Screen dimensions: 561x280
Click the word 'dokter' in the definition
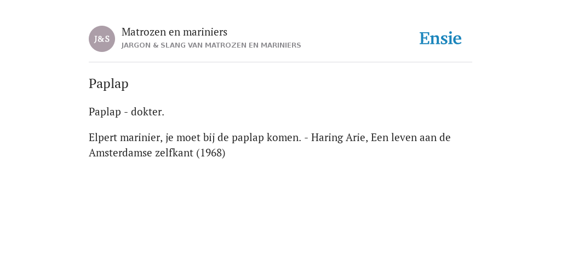pyautogui.click(x=146, y=112)
